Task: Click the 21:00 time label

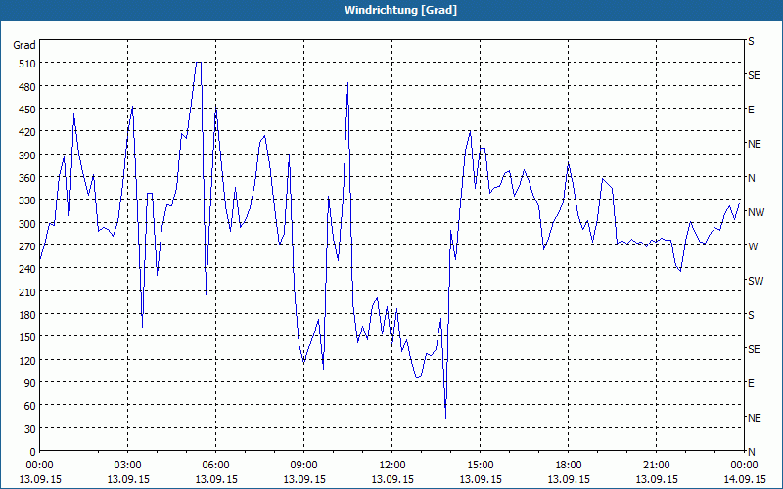Action: coord(656,466)
